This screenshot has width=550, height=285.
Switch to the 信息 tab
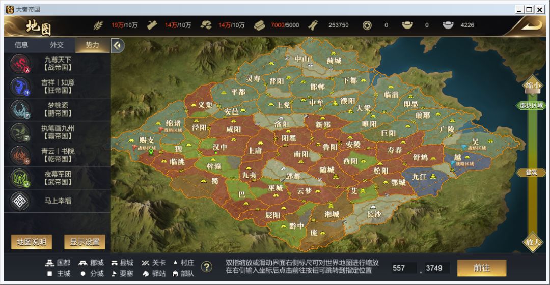pos(21,45)
